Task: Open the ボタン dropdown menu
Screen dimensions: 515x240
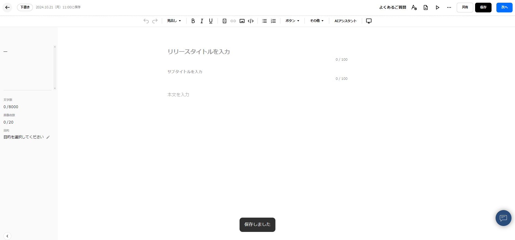Action: [x=293, y=21]
